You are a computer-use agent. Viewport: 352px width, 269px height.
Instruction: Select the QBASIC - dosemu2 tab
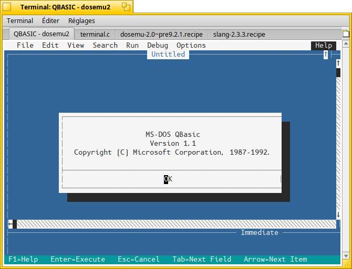(x=42, y=34)
